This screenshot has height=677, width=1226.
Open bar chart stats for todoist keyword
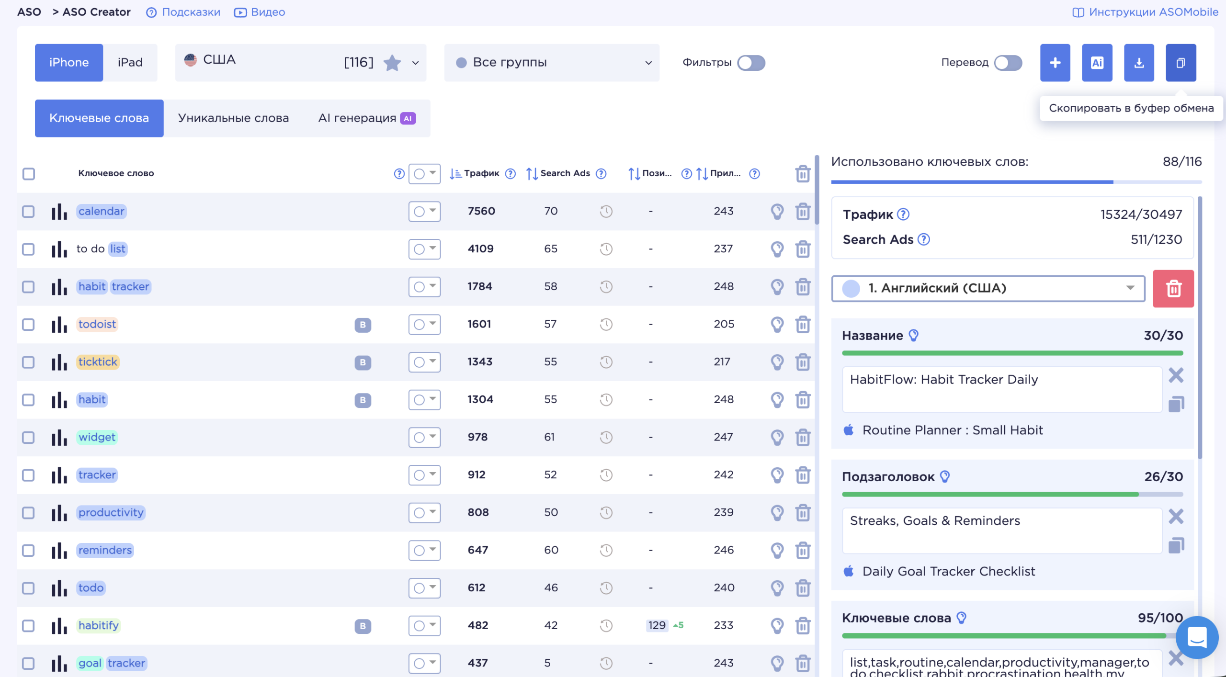point(59,324)
